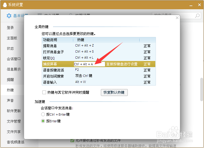Image resolution: width=204 pixels, height=148 pixels.
Task: Click the Ctrl + Alt + S hotkey value
Action: 84,51
